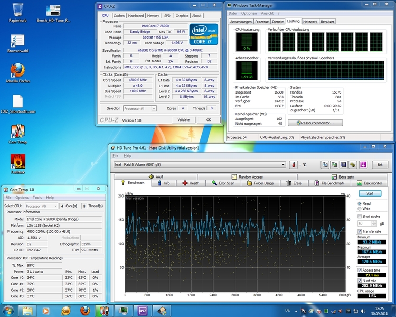Viewport: 396px width, 317px height.
Task: Open the Mainboard tab in CPU-Z
Action: [x=136, y=16]
